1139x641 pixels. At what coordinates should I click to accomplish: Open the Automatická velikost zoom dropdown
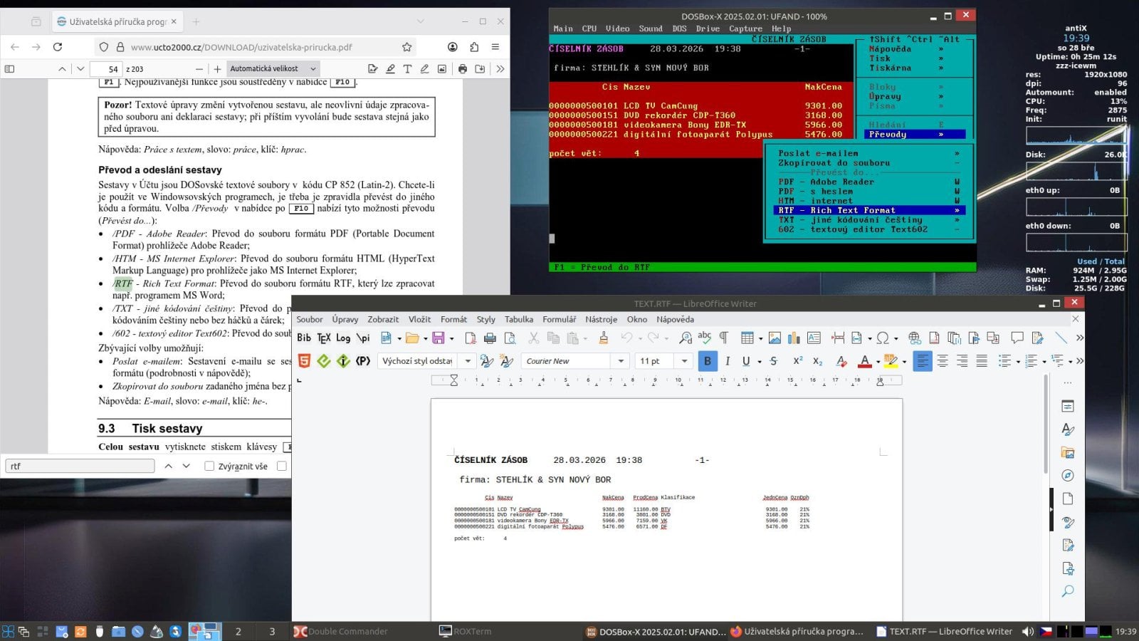tap(273, 69)
